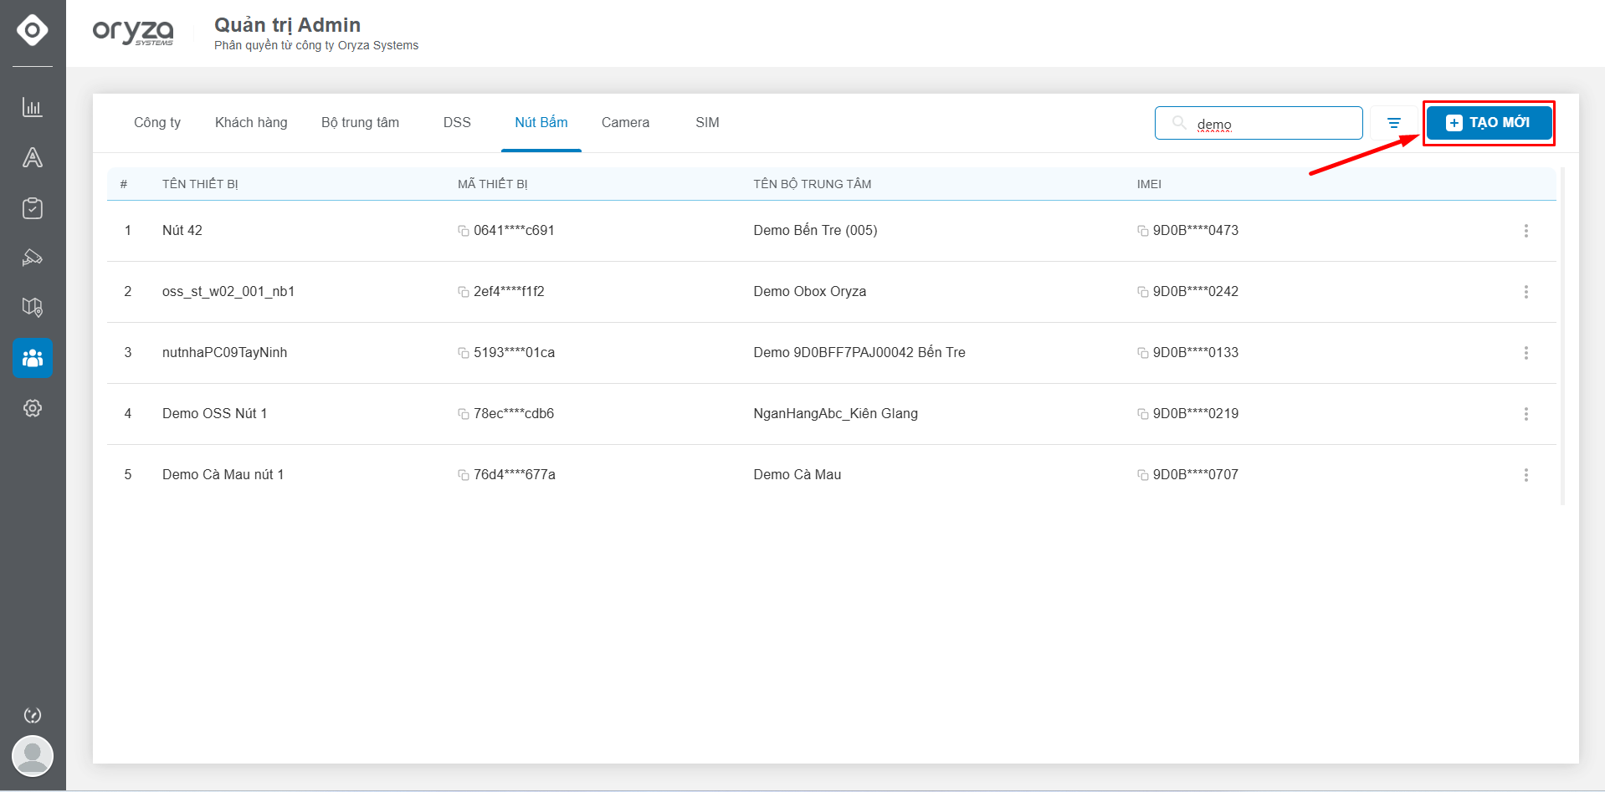Copy device code 0641****c691

coord(463,231)
